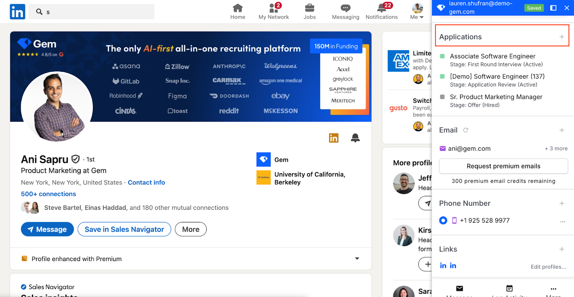Open the Jobs tab
Screen dimensions: 574x297
point(310,11)
